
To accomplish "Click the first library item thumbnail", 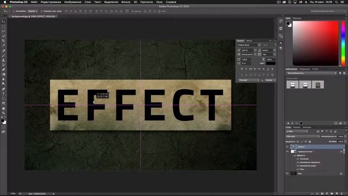I will pyautogui.click(x=293, y=85).
